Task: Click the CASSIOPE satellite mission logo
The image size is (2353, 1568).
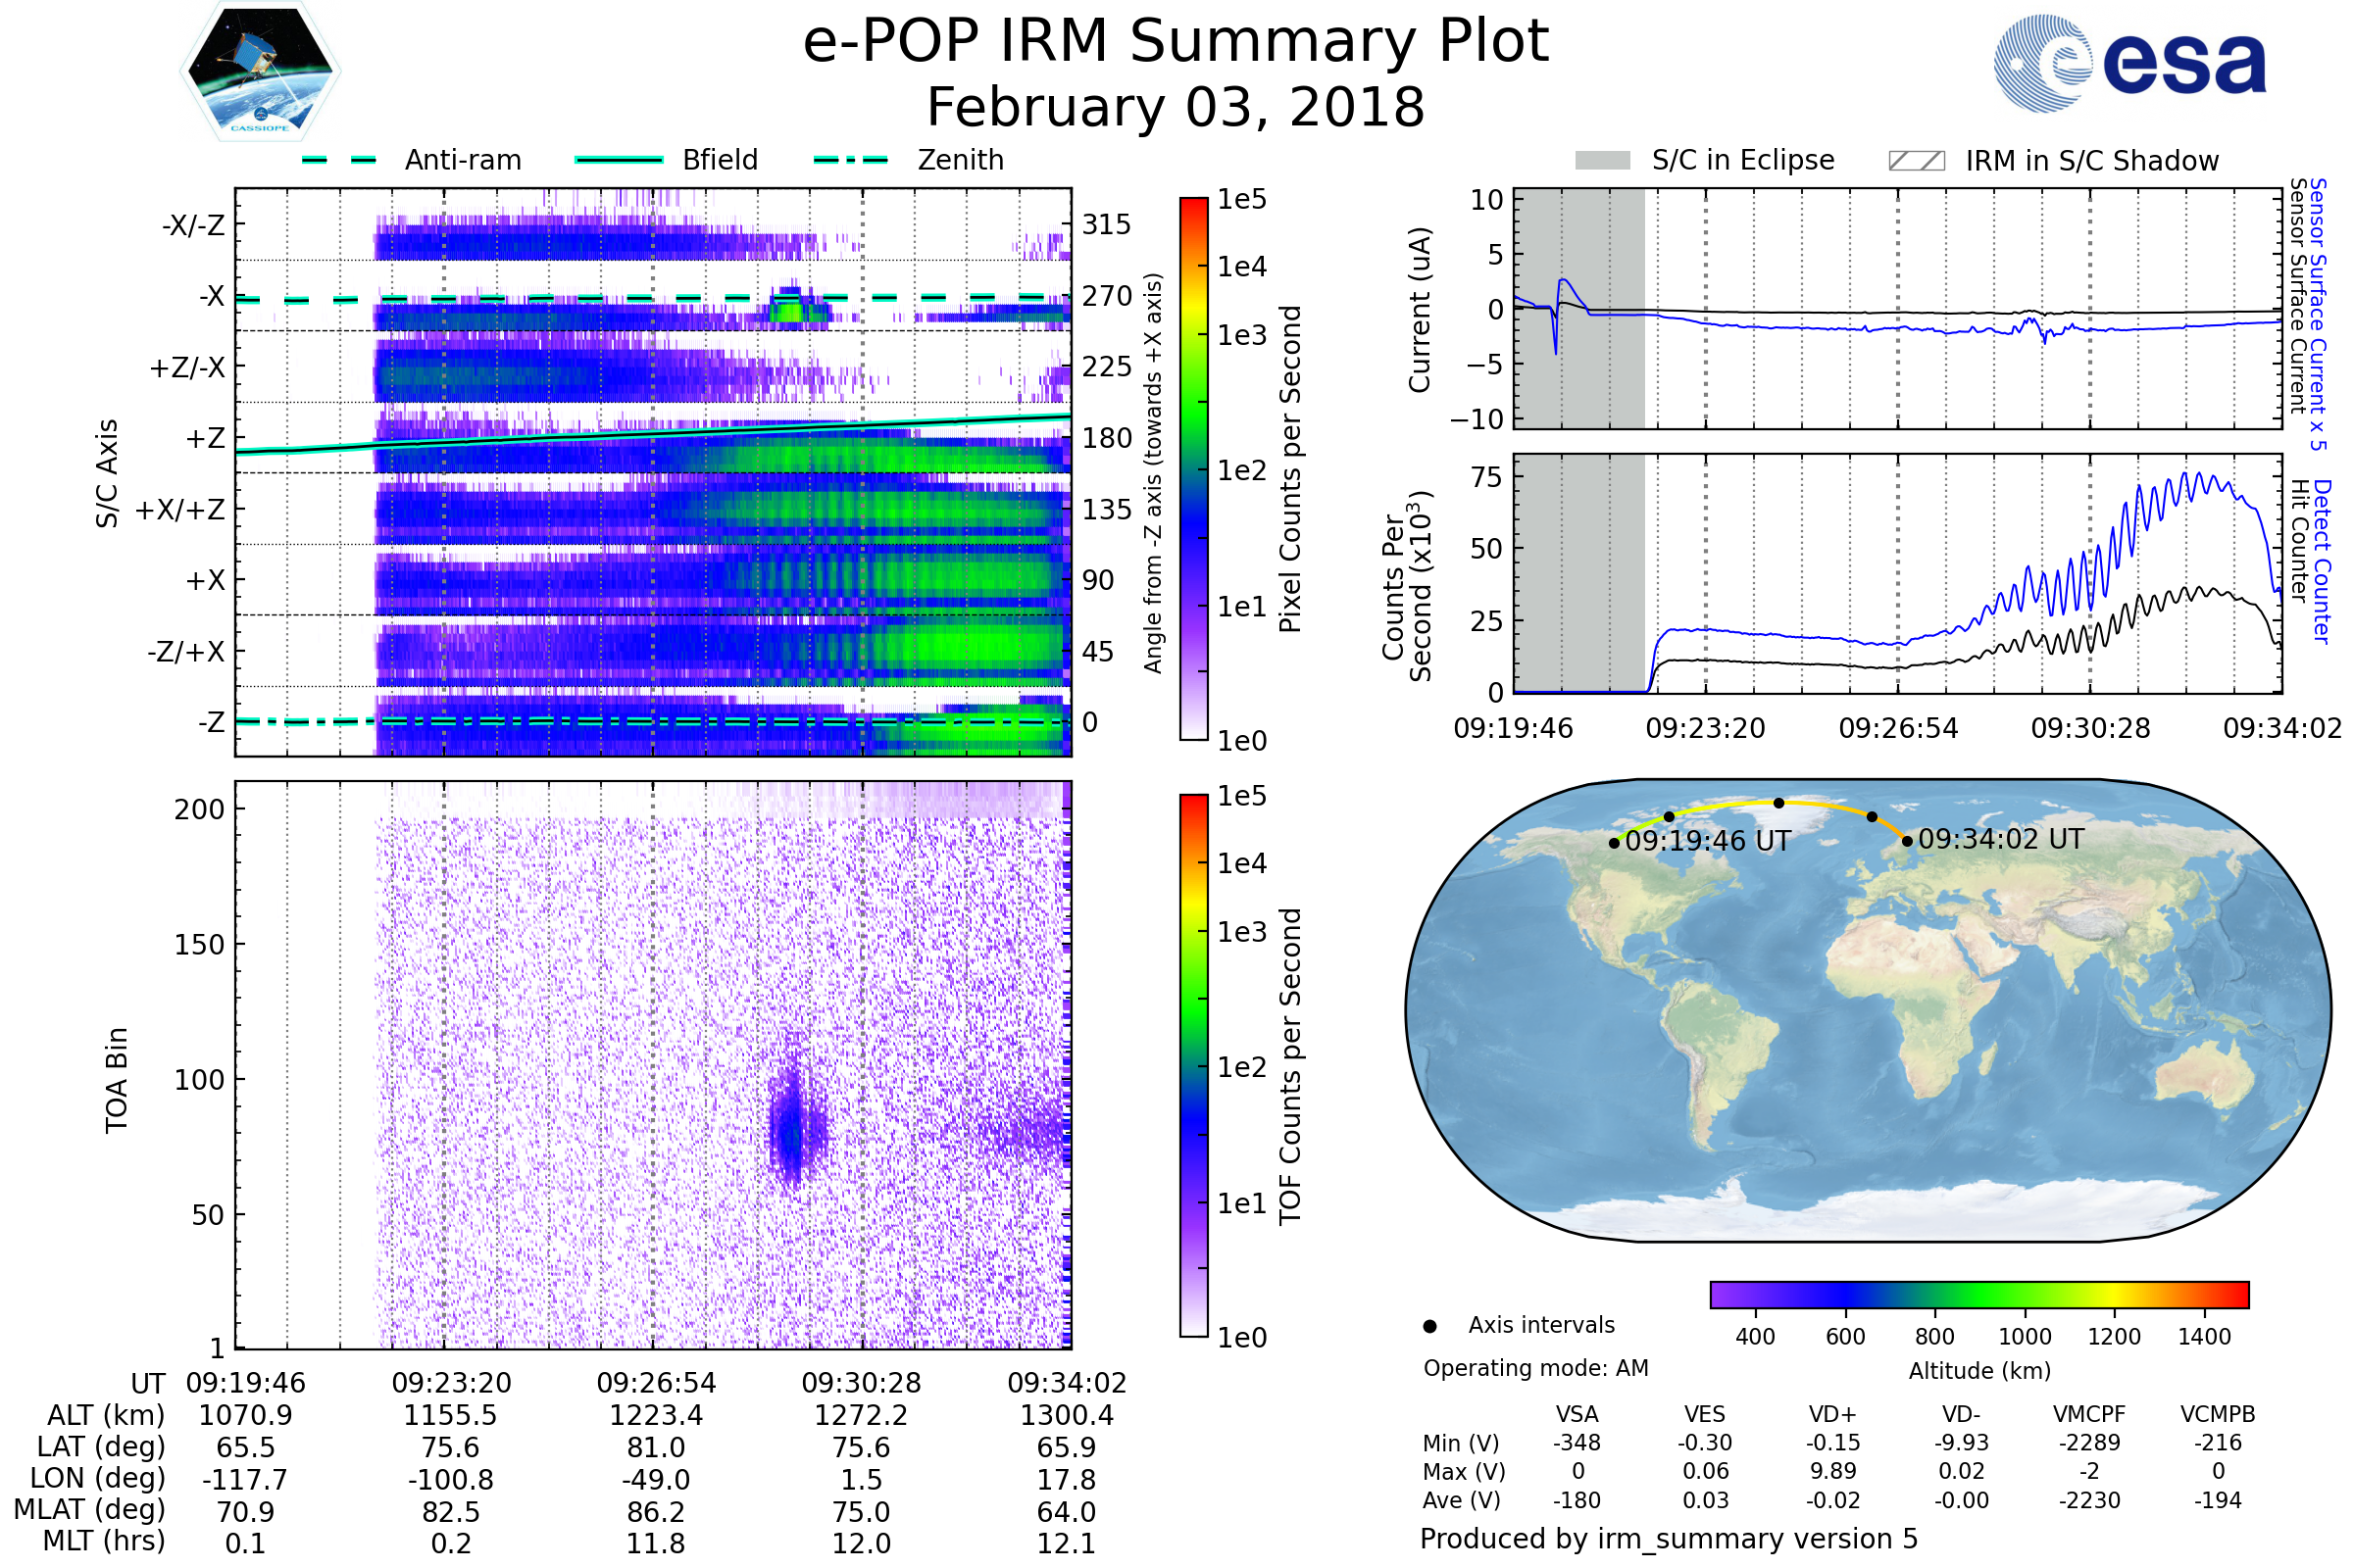Action: [260, 72]
